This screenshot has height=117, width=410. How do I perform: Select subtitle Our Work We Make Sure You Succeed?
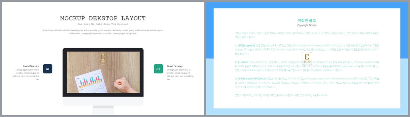(x=103, y=24)
